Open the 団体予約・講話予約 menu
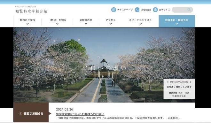Screen dimensions: 211x123 176,21
